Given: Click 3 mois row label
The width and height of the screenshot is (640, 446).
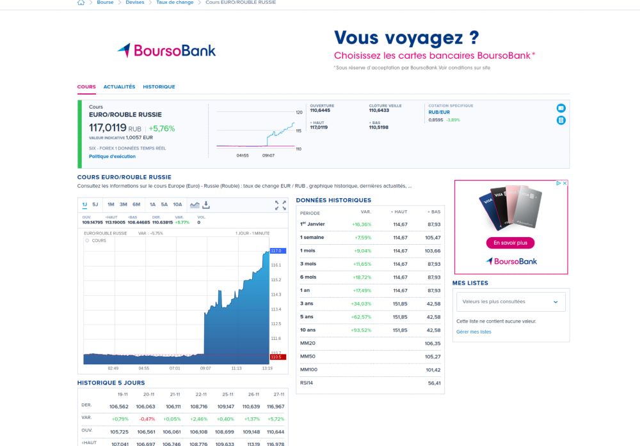Looking at the screenshot, I should coord(308,264).
